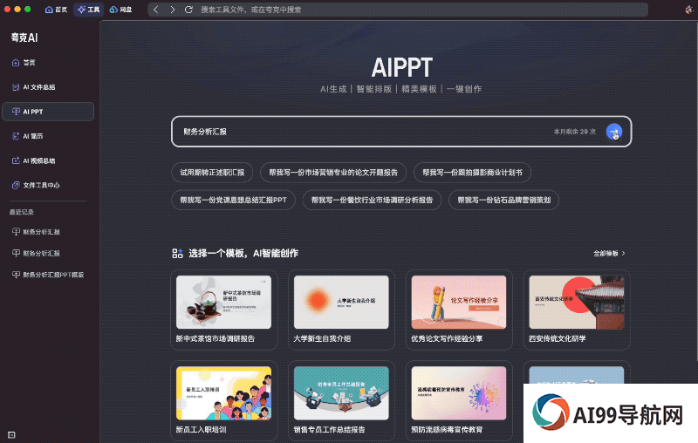Choose the 试用期转正述职汇报 suggestion
Viewport: 698px width, 443px height.
(x=212, y=173)
